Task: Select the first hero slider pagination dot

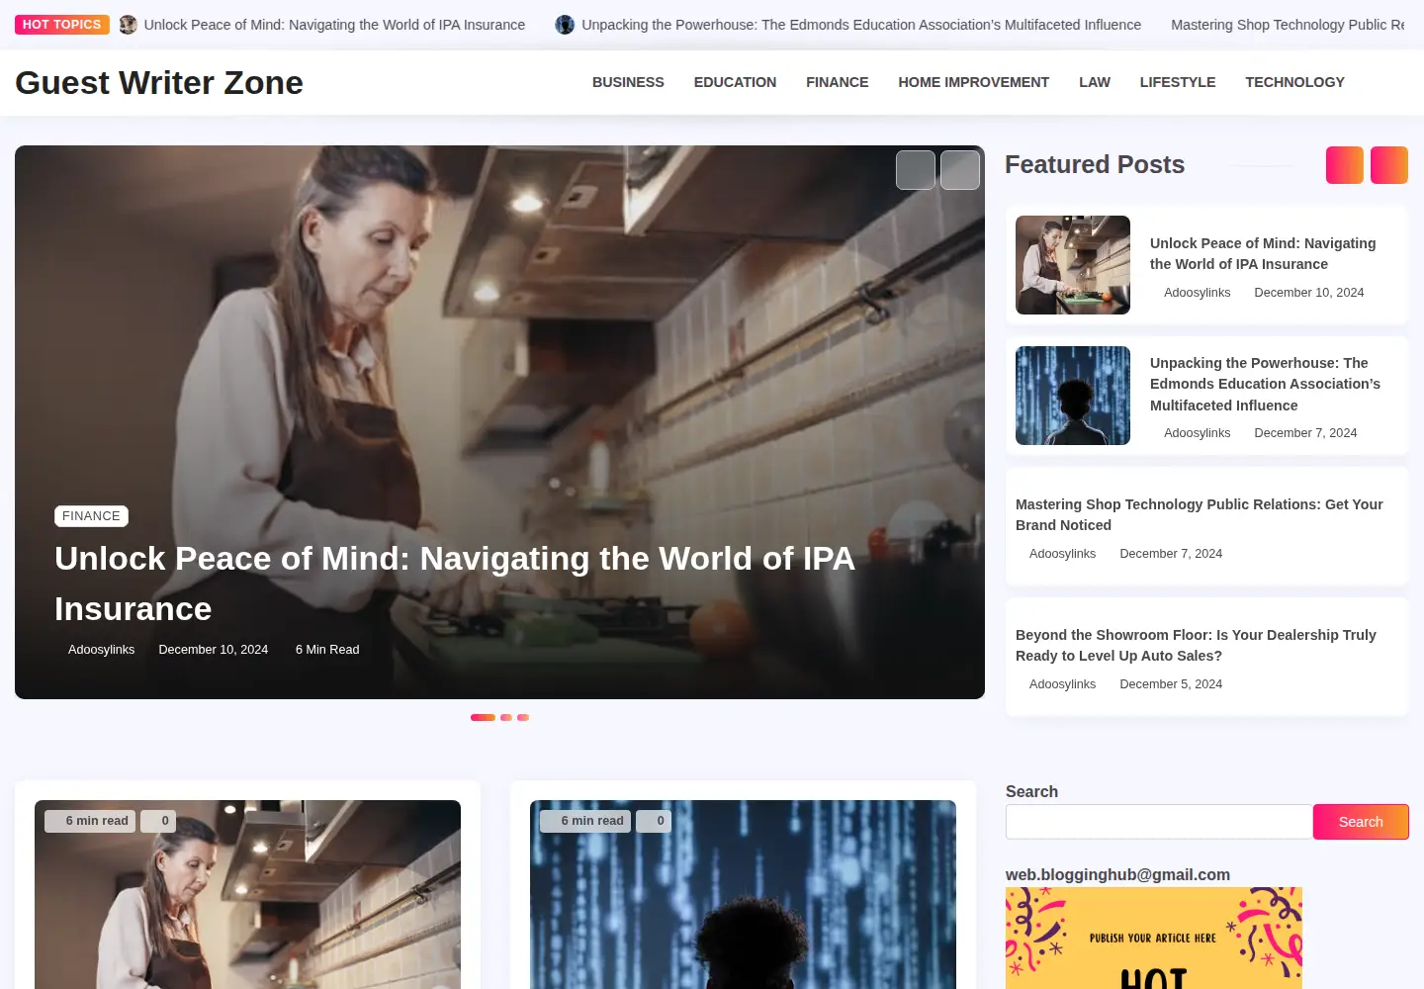Action: (483, 718)
